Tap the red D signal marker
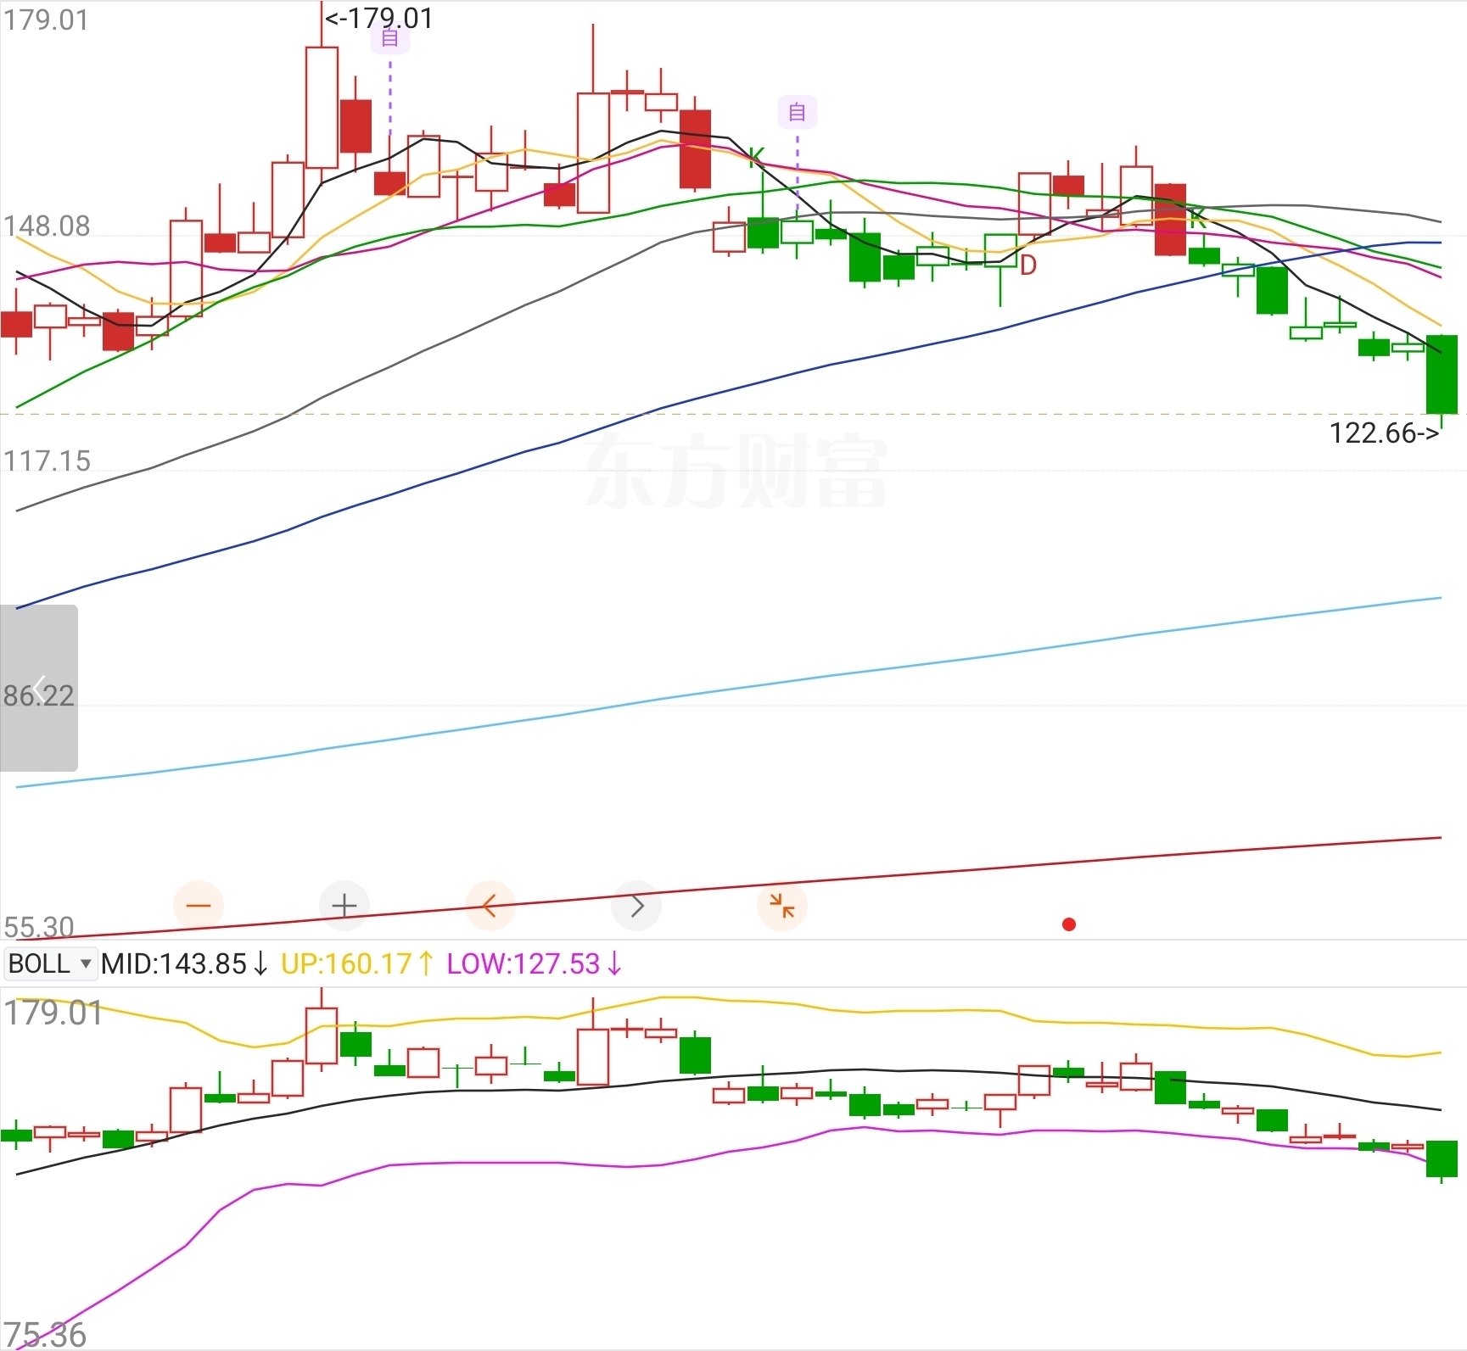The width and height of the screenshot is (1467, 1351). tap(1027, 265)
